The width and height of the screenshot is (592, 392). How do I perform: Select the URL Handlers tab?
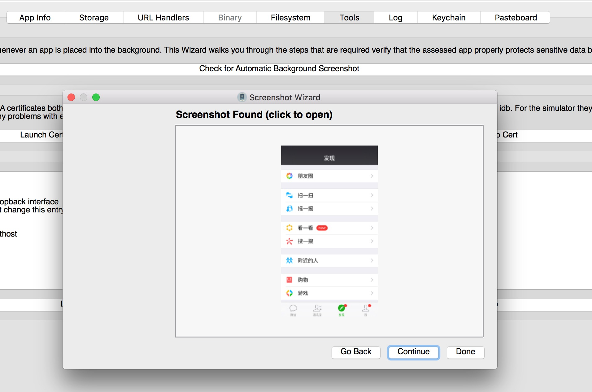[x=163, y=18]
